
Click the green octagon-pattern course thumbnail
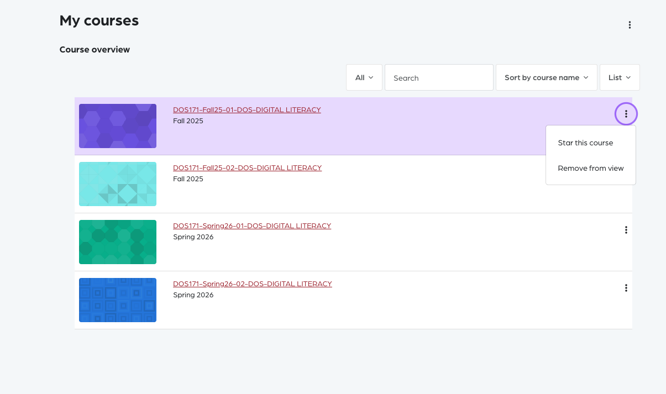[x=118, y=242]
